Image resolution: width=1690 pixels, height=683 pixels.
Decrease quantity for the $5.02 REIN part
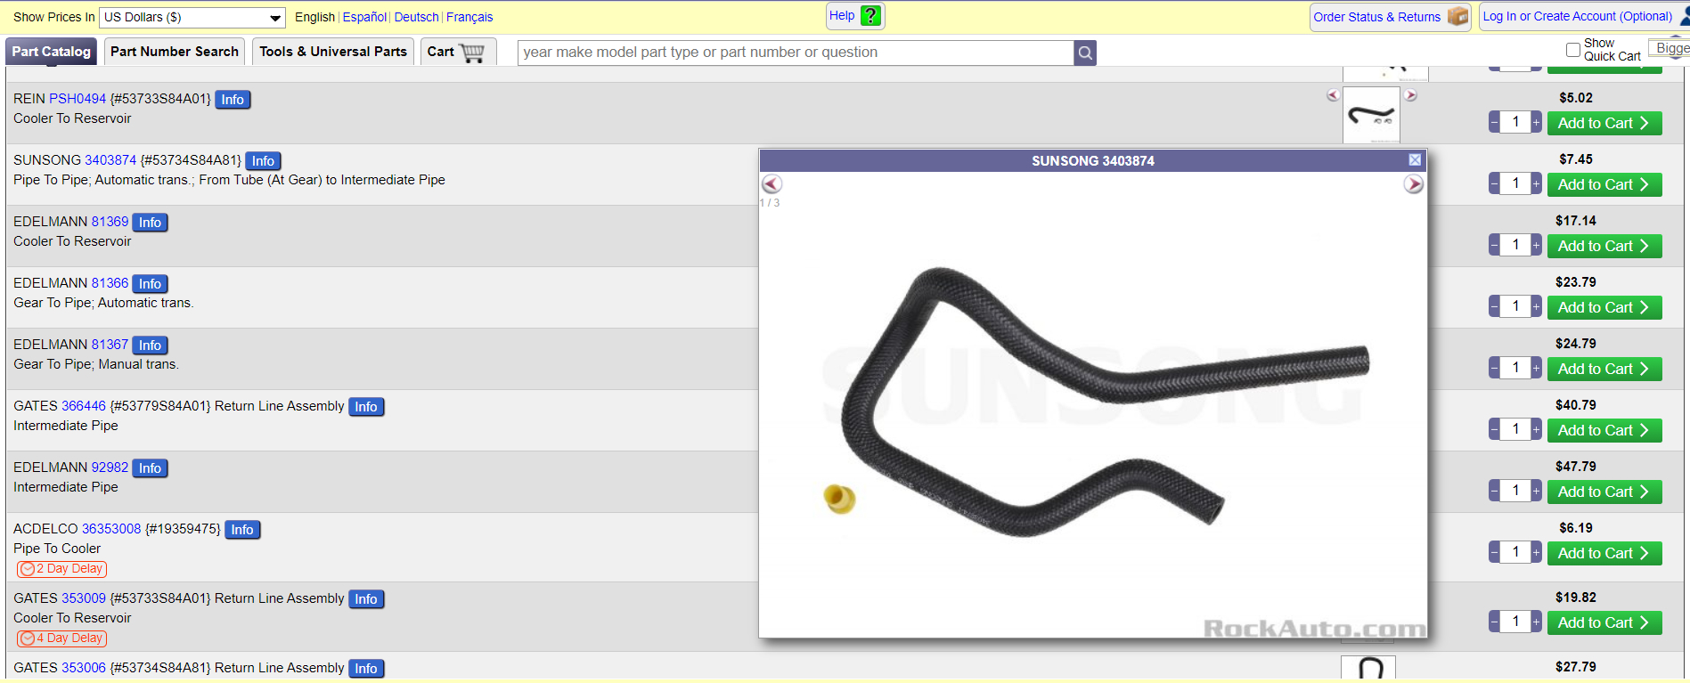point(1494,122)
